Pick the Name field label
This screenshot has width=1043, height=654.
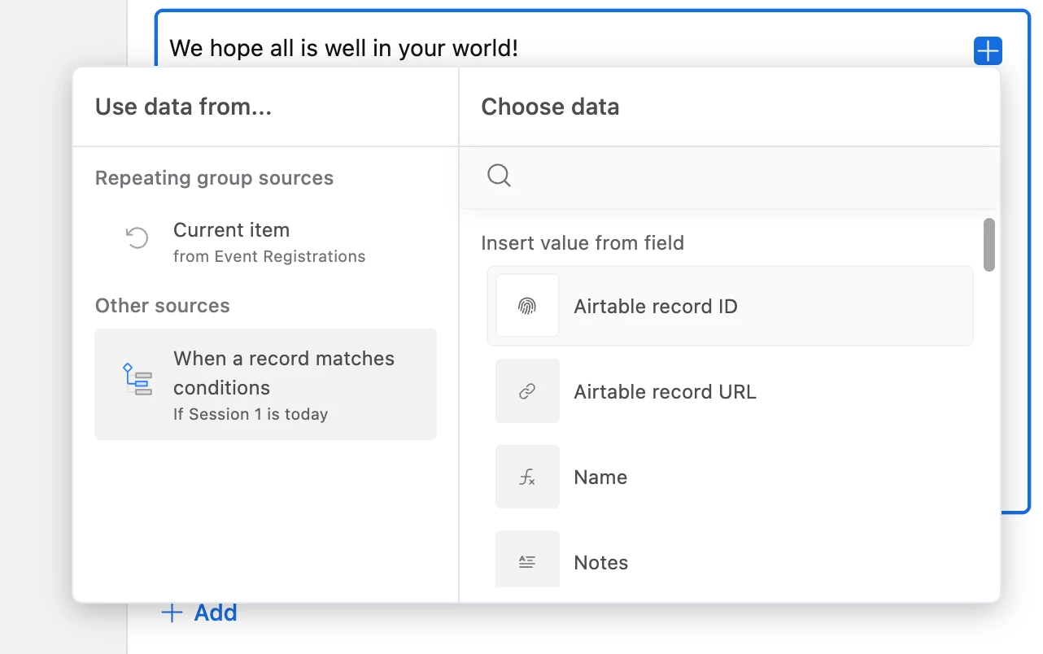[600, 477]
